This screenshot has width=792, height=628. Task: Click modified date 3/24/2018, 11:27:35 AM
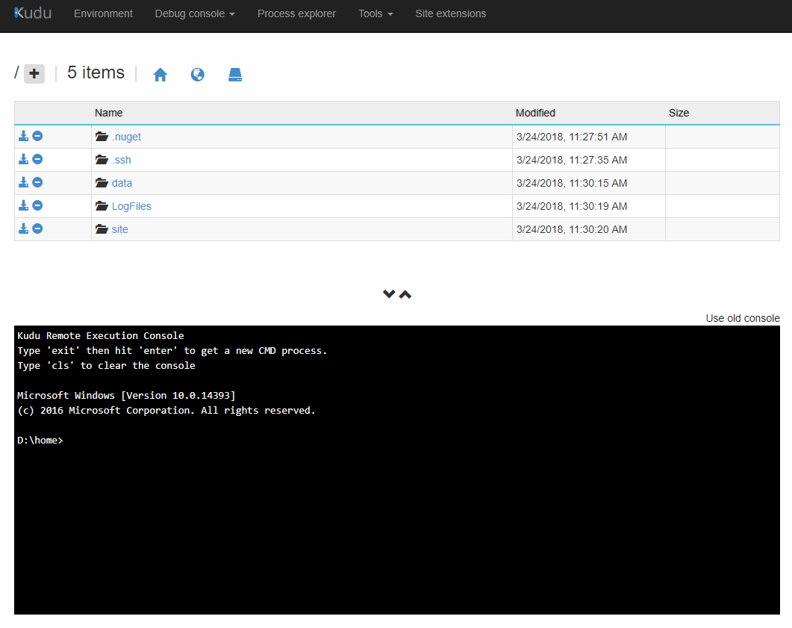(572, 160)
